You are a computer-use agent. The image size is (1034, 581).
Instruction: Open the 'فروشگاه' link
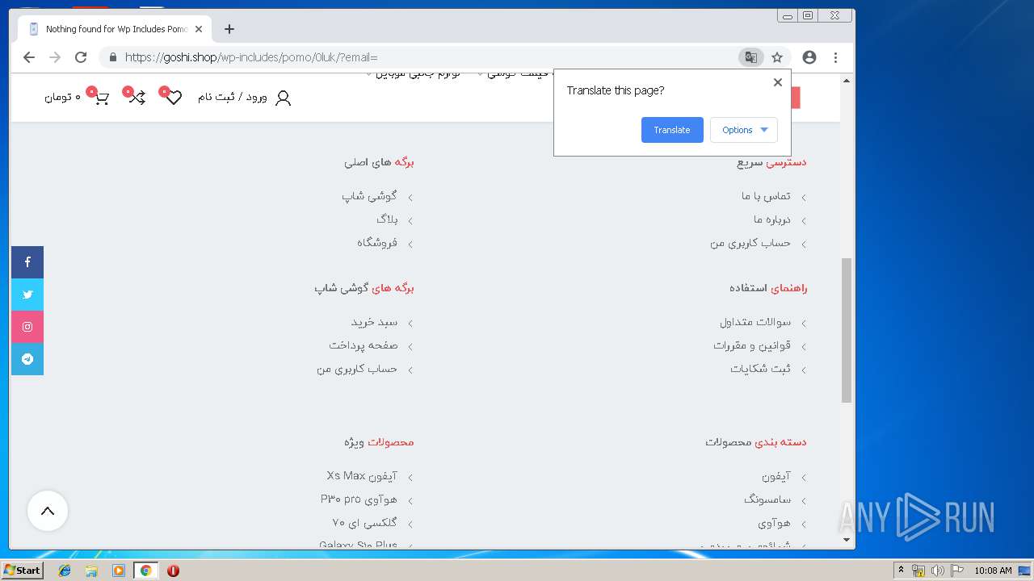point(377,243)
